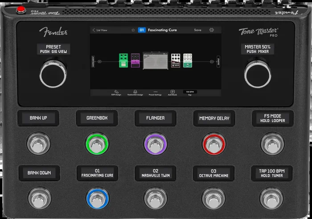Tap the Fascinating Cure preset name
This screenshot has width=312, height=219.
click(x=162, y=30)
